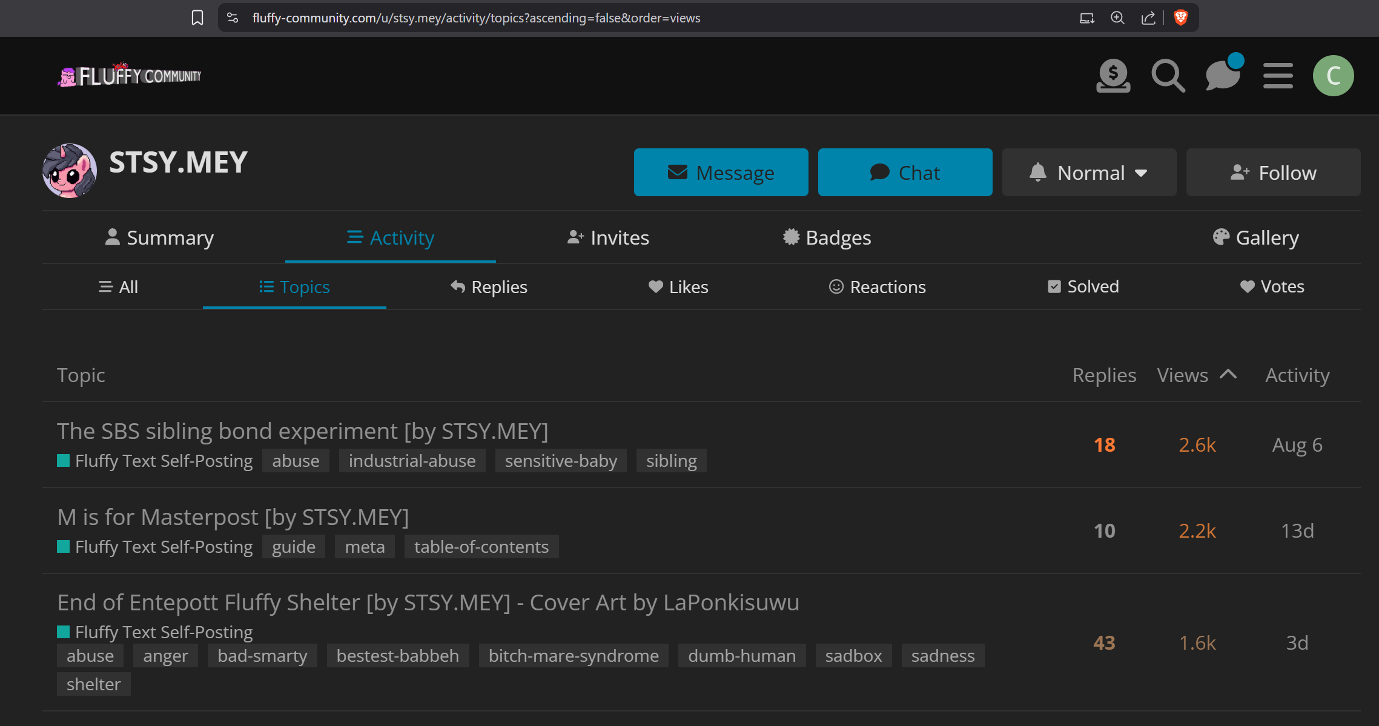Sort topics by the Activity column header
1379x726 pixels.
(x=1297, y=375)
